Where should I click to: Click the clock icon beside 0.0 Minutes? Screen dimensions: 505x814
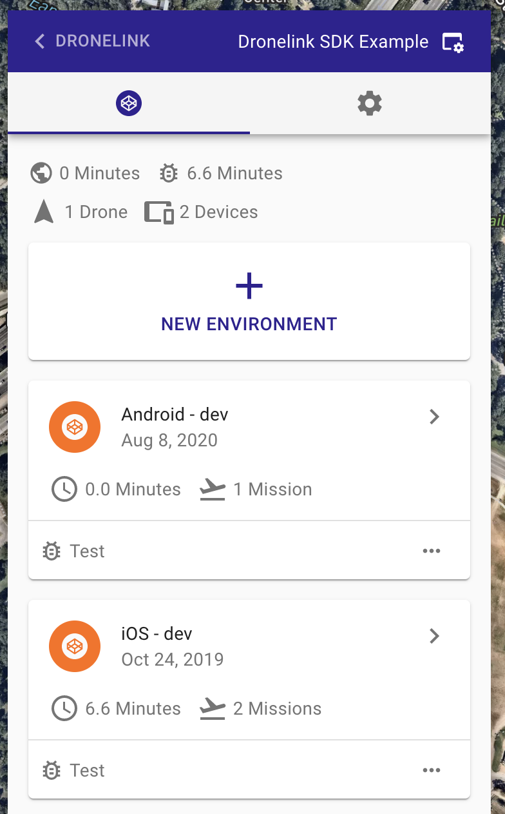point(64,490)
